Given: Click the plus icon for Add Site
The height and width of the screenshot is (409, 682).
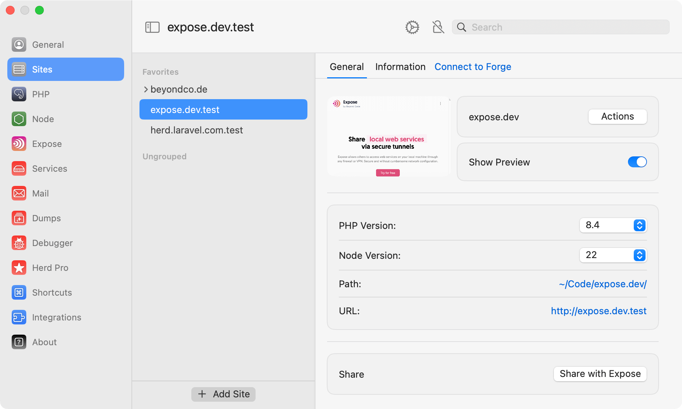Looking at the screenshot, I should coord(202,394).
